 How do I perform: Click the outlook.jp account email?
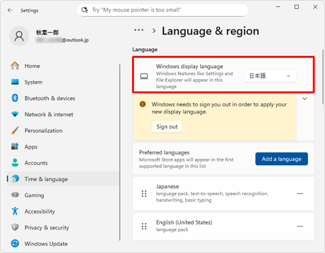(x=62, y=40)
